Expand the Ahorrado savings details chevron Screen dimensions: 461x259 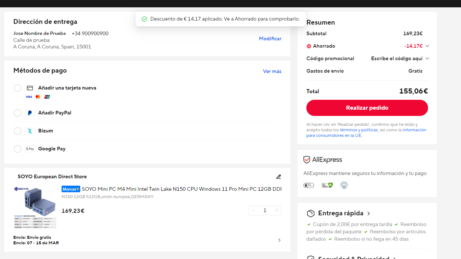click(427, 46)
